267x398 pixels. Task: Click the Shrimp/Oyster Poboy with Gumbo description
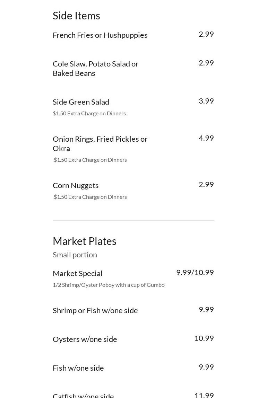[x=109, y=285]
